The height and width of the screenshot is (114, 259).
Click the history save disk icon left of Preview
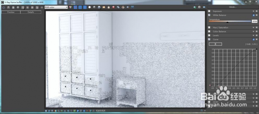[8, 7]
